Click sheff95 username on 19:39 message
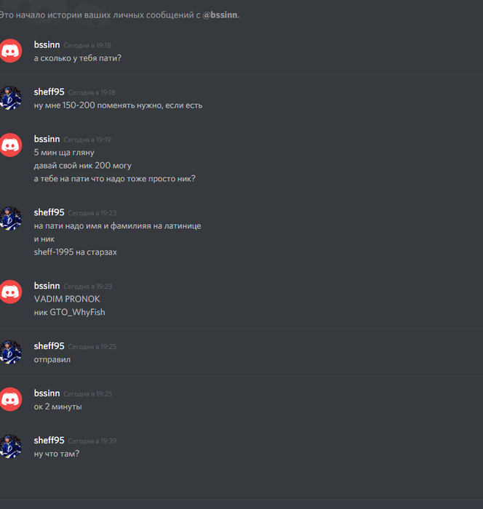 [x=49, y=440]
